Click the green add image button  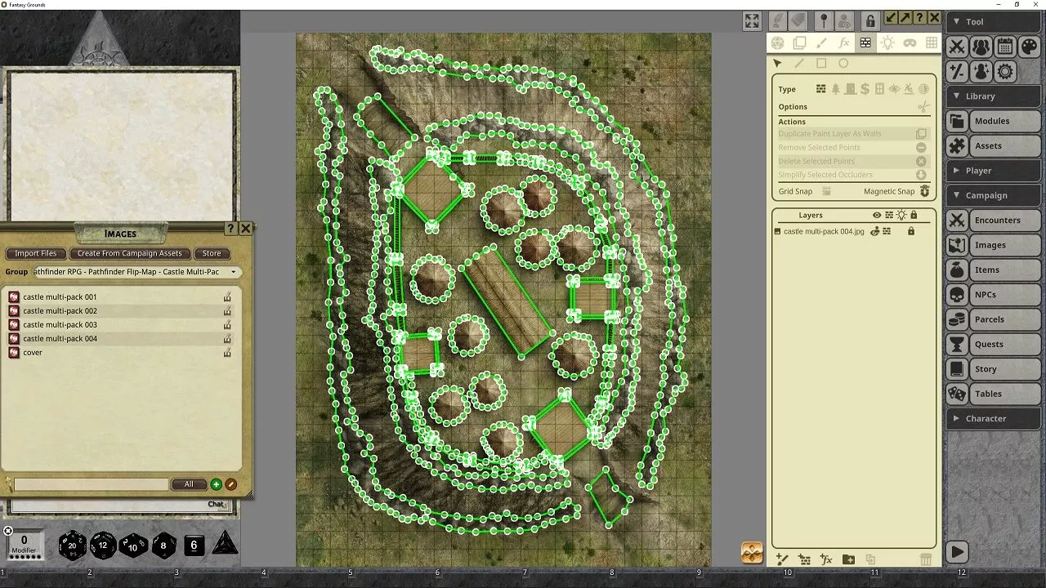216,484
